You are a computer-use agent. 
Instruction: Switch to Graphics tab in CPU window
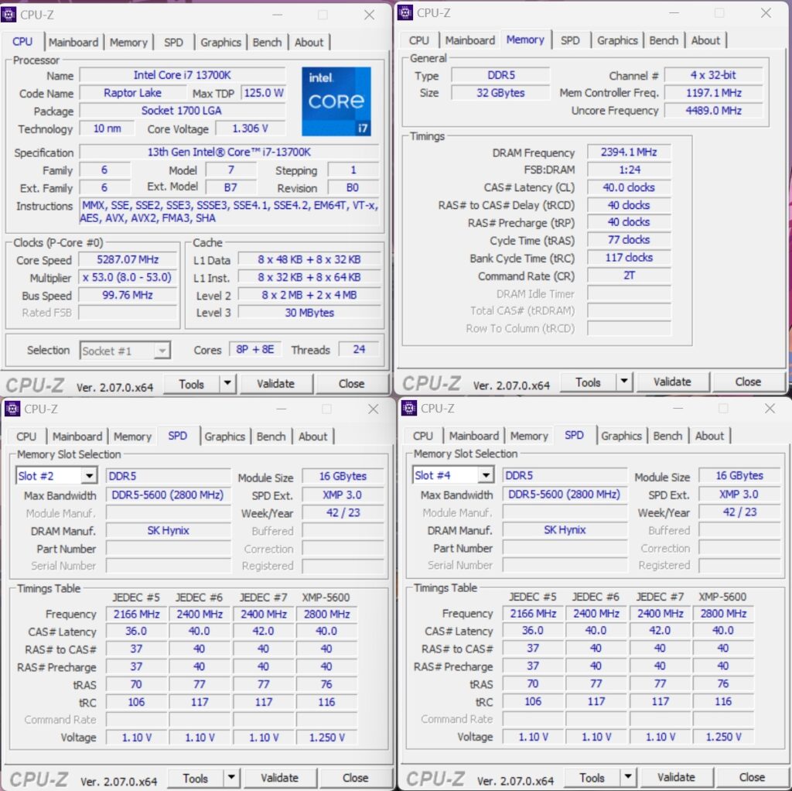220,43
